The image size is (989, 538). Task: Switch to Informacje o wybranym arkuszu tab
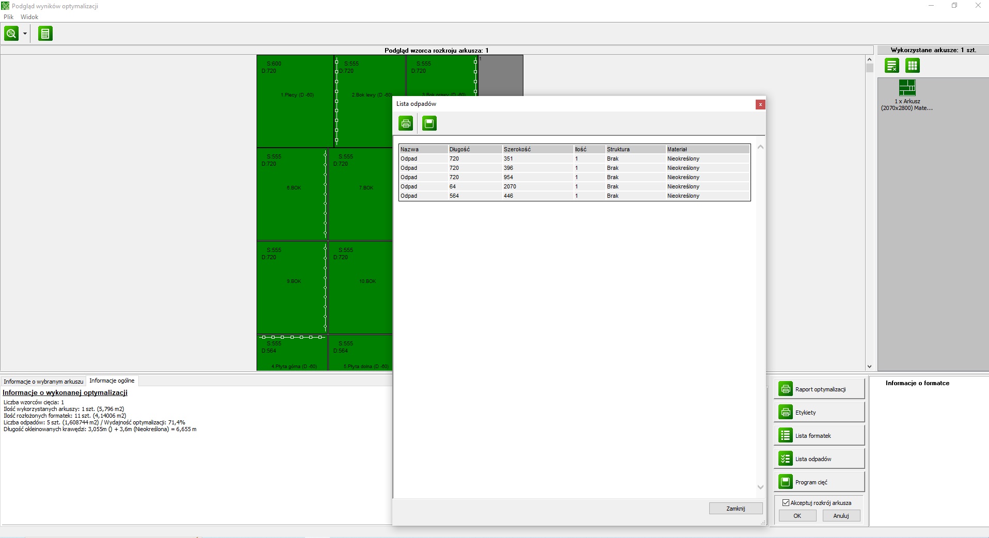click(43, 382)
